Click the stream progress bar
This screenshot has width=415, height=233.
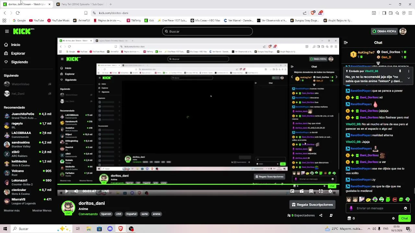tap(198, 184)
